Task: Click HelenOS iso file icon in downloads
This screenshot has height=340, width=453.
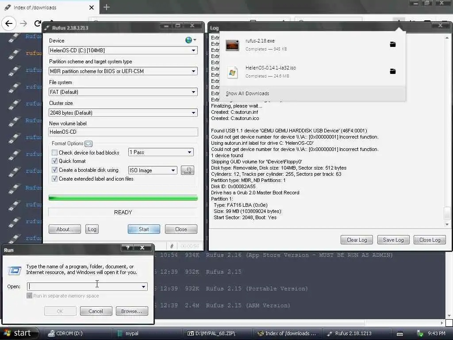Action: tap(232, 72)
